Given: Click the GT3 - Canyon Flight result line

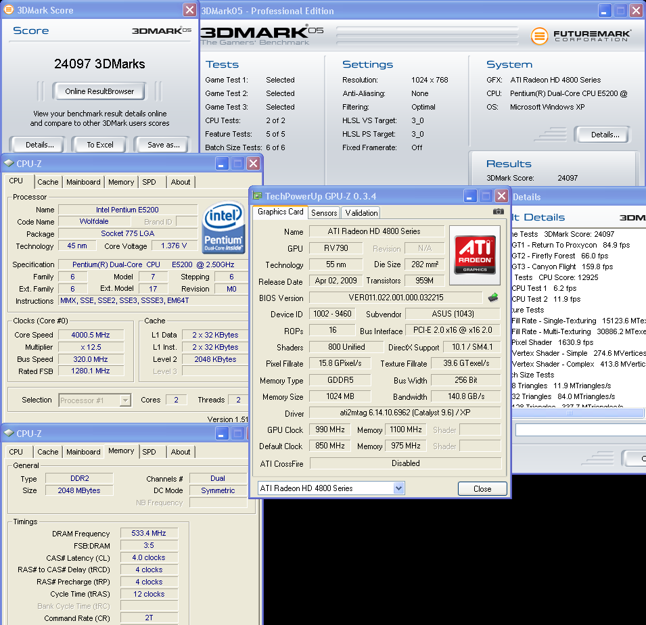Looking at the screenshot, I should point(562,267).
